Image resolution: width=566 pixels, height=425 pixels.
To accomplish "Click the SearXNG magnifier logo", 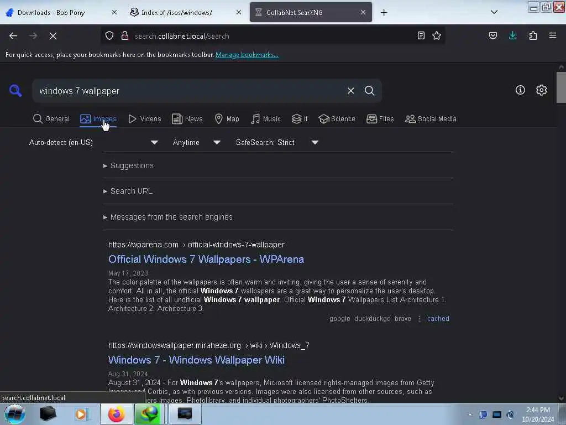I will [x=15, y=90].
